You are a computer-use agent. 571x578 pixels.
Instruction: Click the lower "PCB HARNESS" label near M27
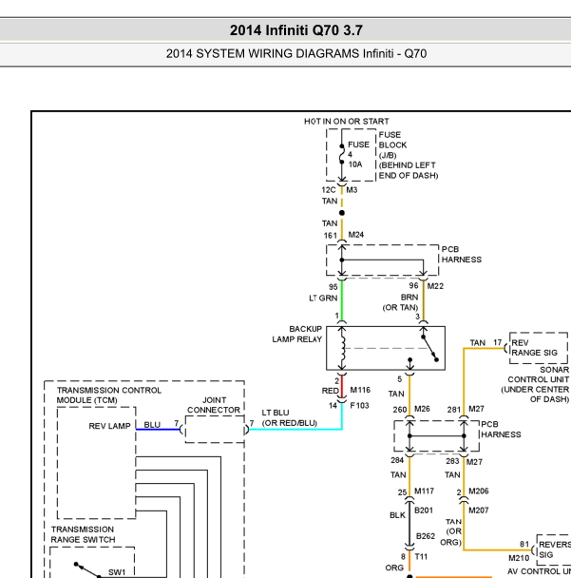pos(501,430)
